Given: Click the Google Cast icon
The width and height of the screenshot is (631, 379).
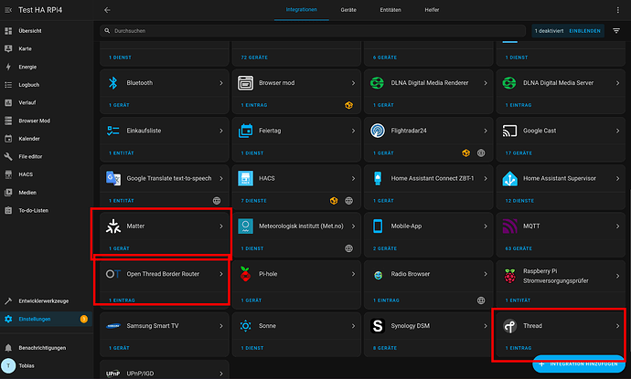Looking at the screenshot, I should pos(509,131).
